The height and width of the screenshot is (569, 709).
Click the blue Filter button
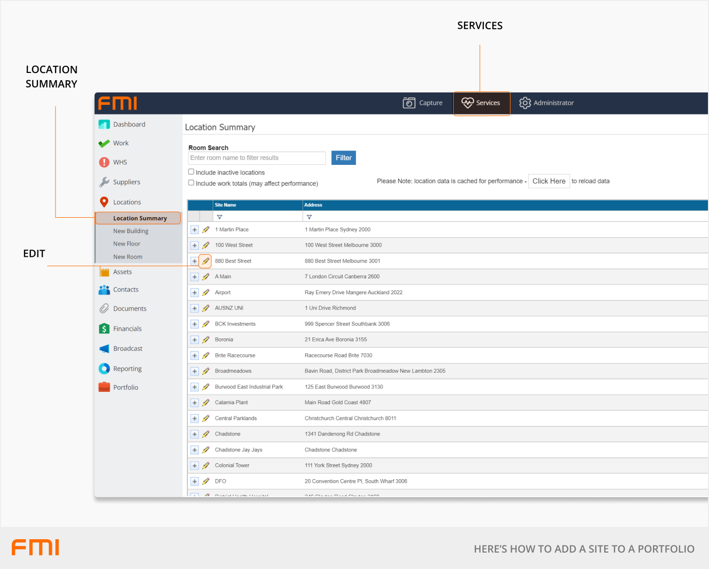point(343,158)
